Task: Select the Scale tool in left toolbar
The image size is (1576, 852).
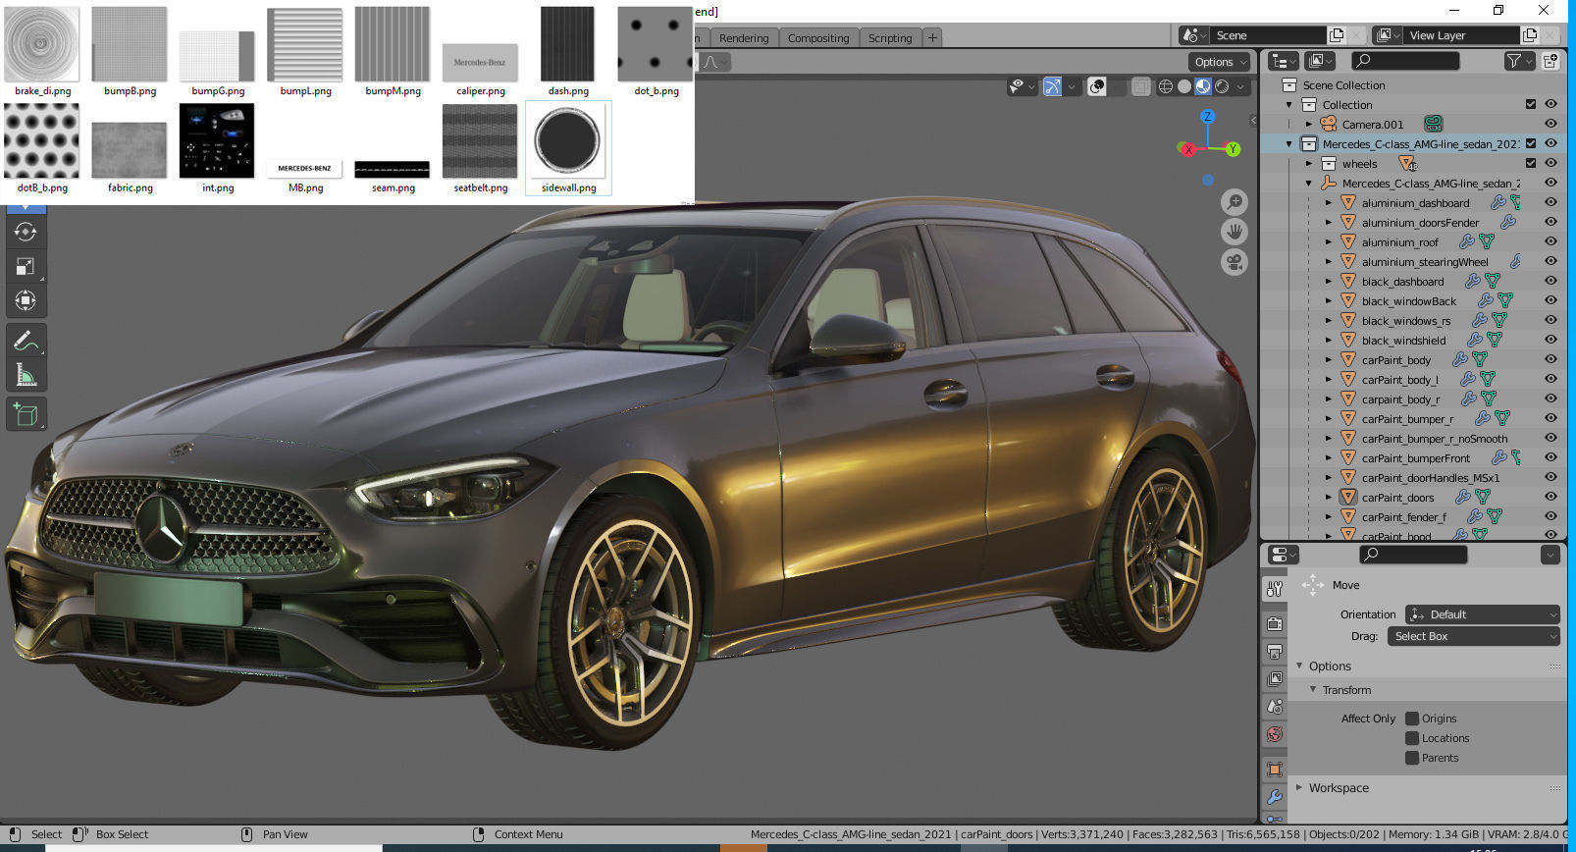Action: [x=26, y=266]
